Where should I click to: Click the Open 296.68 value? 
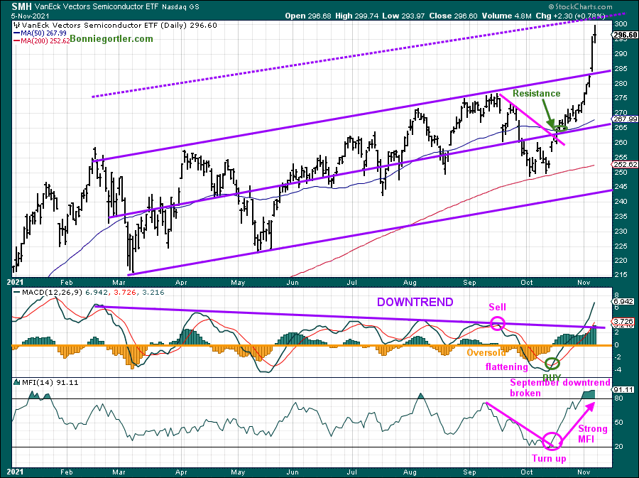point(309,16)
